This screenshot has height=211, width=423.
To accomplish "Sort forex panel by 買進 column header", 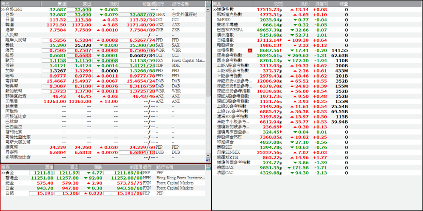I will pyautogui.click(x=54, y=4).
